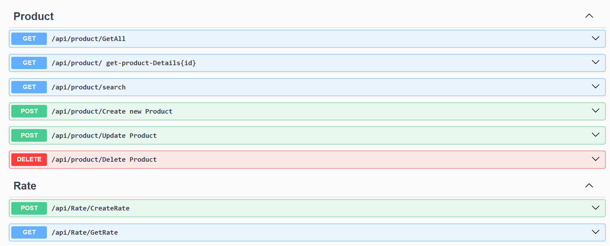Click the Product section heading
Screen dimensions: 610x246
point(34,16)
